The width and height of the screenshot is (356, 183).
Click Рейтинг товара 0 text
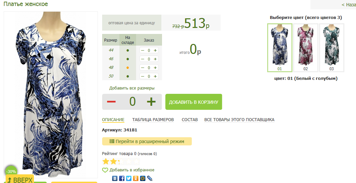click(x=119, y=154)
